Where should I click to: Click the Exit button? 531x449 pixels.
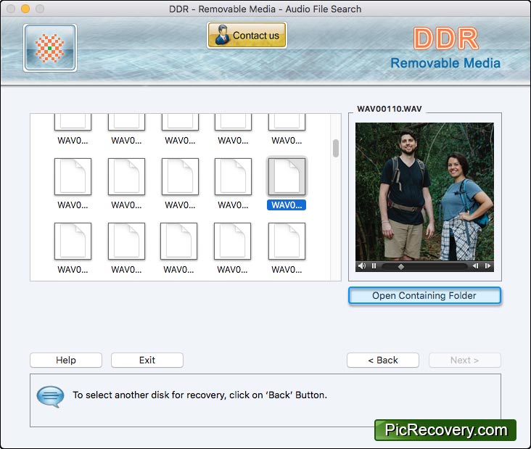(147, 360)
